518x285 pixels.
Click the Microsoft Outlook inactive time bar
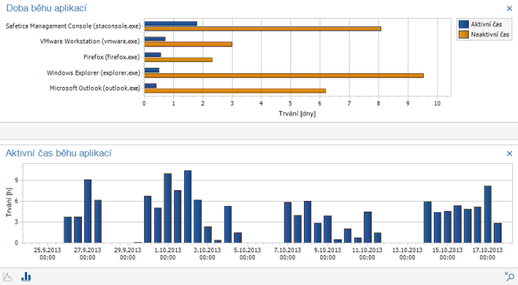coord(235,90)
